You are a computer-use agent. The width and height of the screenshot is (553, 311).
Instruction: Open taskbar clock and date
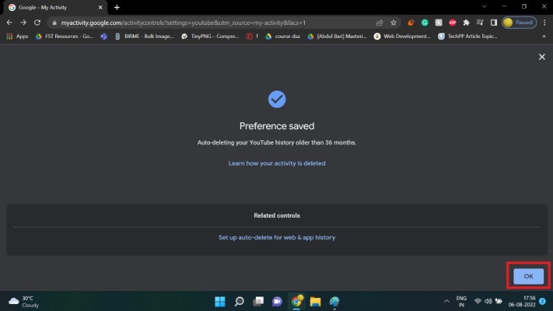pyautogui.click(x=522, y=301)
